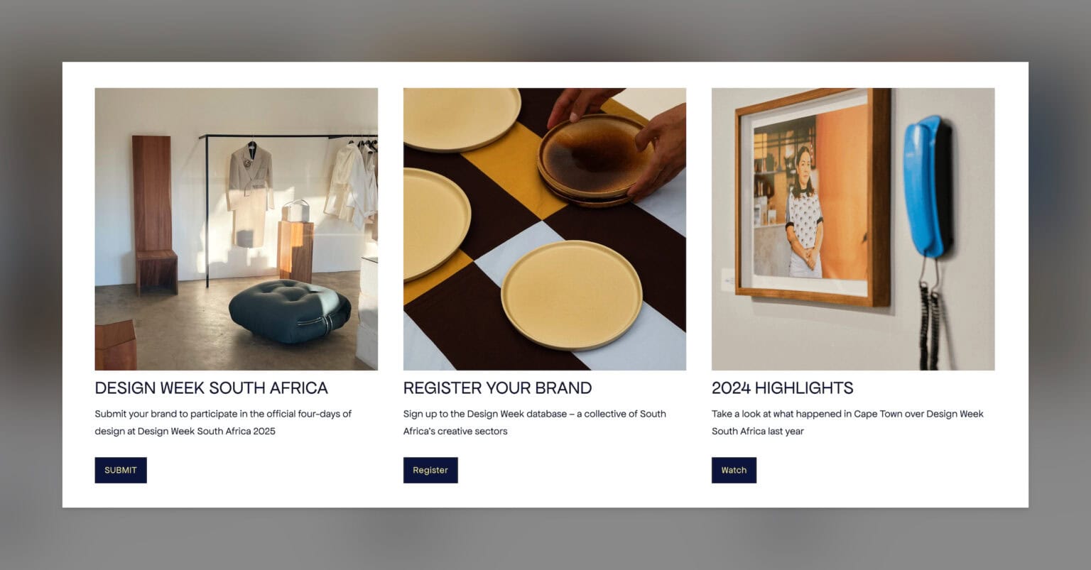The width and height of the screenshot is (1091, 570).
Task: Click the white handbag on wooden pedestal
Action: point(296,211)
